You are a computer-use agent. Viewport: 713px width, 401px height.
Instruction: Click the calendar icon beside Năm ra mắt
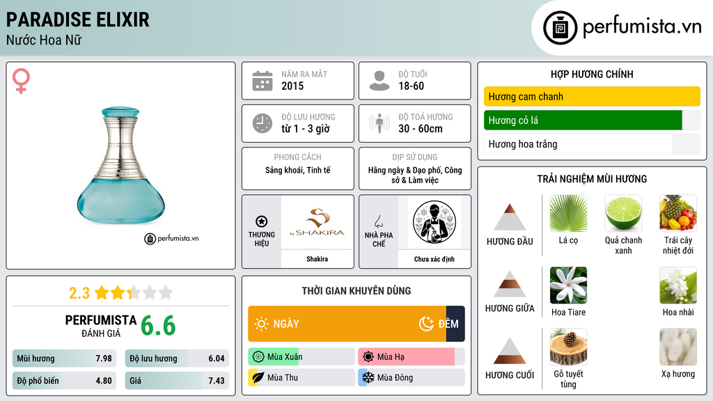click(263, 81)
